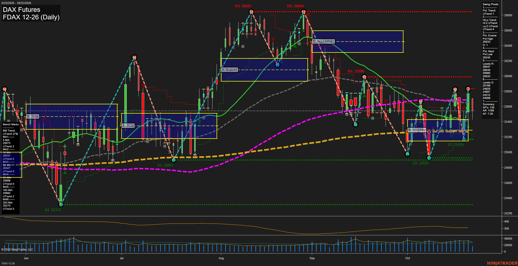Click the NinjaTrader, LLC copyright notice

[17, 249]
